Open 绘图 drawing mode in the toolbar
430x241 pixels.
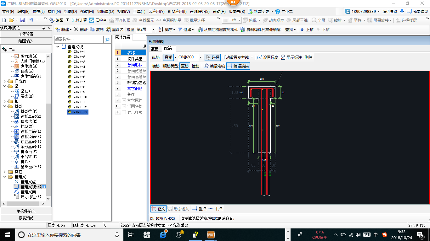56,20
